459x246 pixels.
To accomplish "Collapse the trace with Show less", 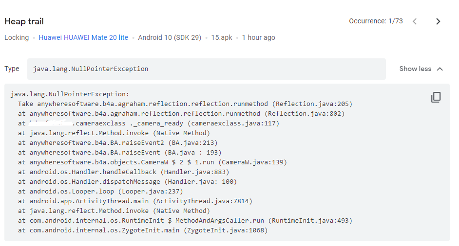I will click(415, 69).
